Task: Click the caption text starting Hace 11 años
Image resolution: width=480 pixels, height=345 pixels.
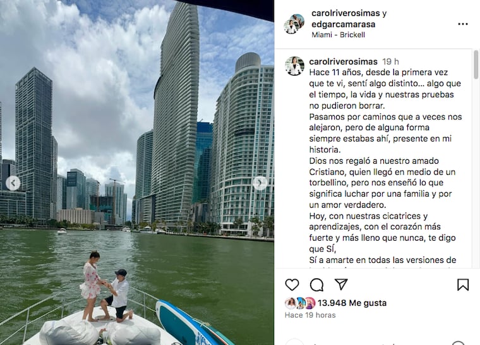Action: pyautogui.click(x=385, y=166)
